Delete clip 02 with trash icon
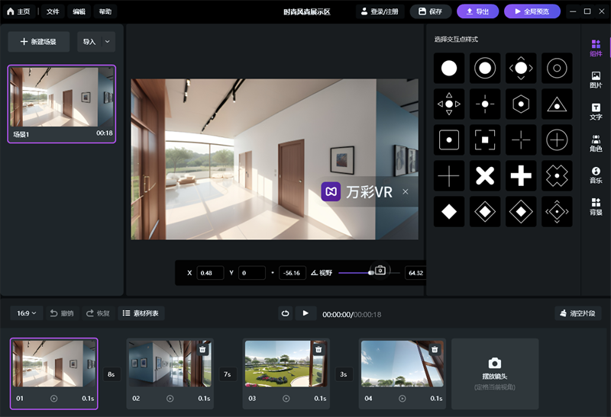The width and height of the screenshot is (611, 417). click(x=202, y=349)
